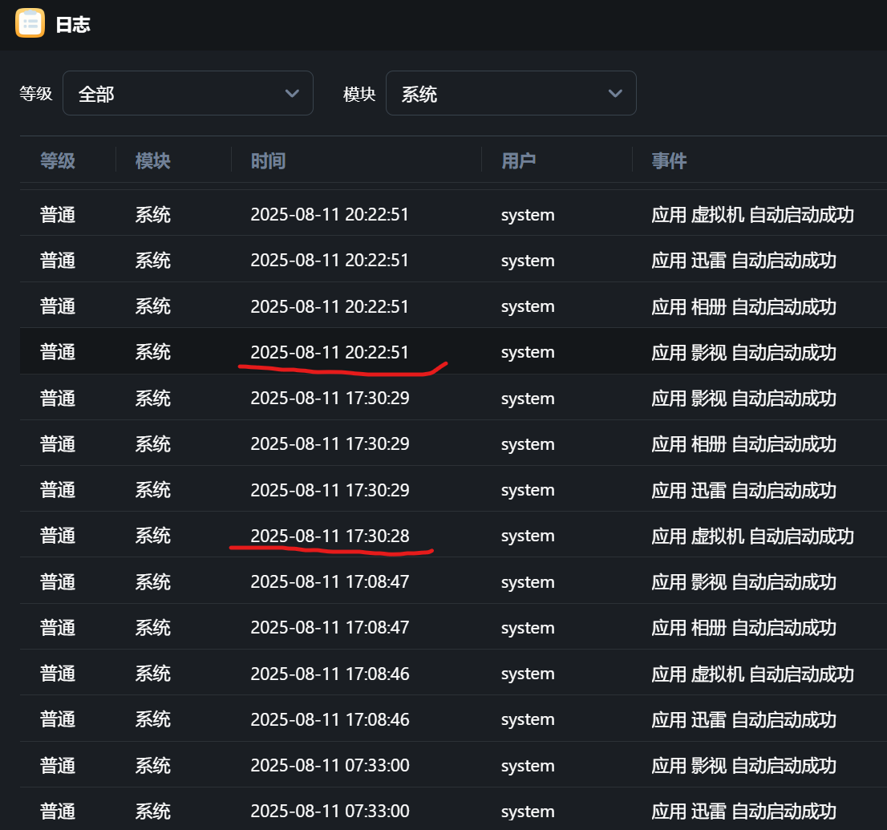Select 应用 相册 自动启动成功 event at 17:30:29

coord(744,444)
